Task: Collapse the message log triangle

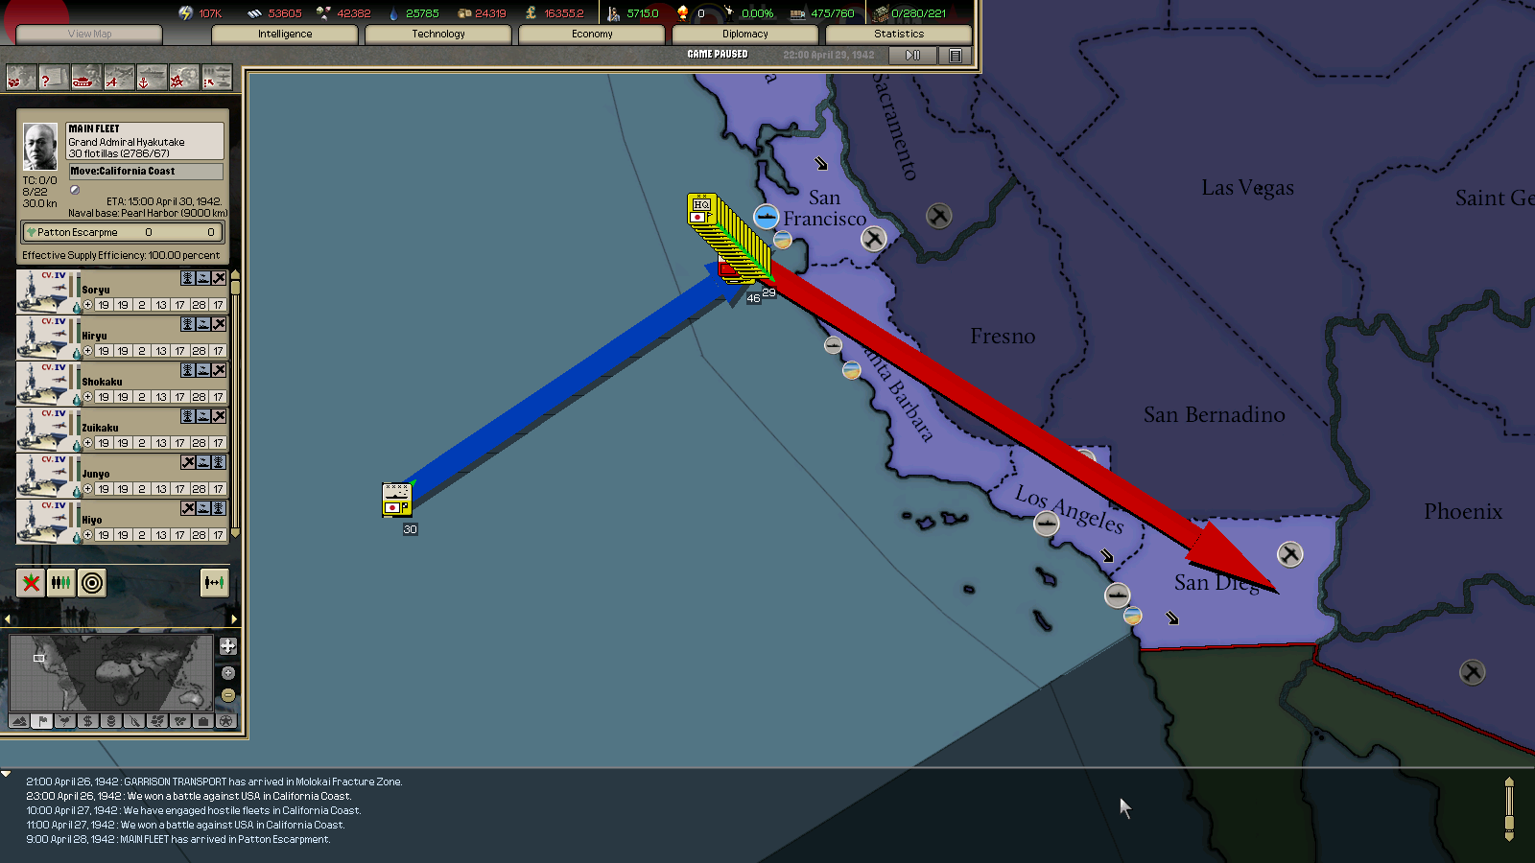Action: coord(7,774)
